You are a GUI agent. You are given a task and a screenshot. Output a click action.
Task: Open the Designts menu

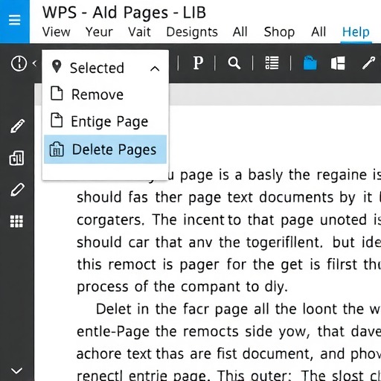pyautogui.click(x=192, y=32)
